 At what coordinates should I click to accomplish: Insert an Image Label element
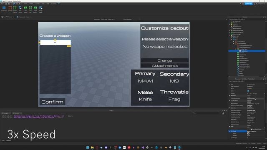[41, 9]
